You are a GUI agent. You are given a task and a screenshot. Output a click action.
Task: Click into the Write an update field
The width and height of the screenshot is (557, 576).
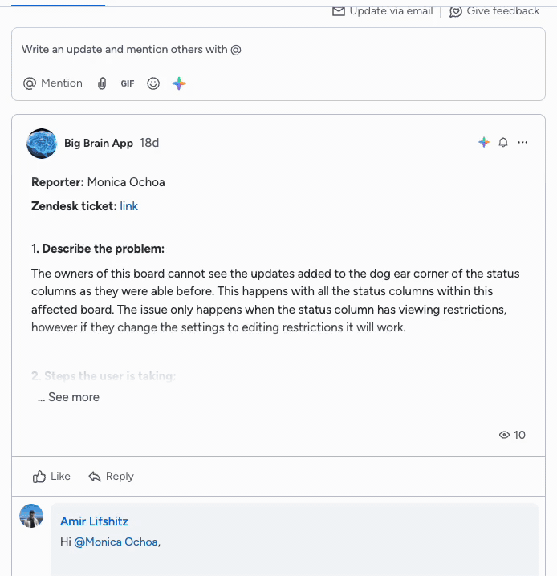(x=278, y=49)
